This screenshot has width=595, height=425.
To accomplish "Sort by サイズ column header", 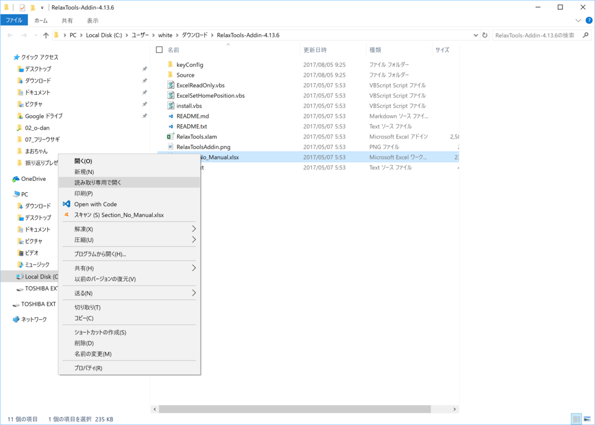I will pos(442,50).
